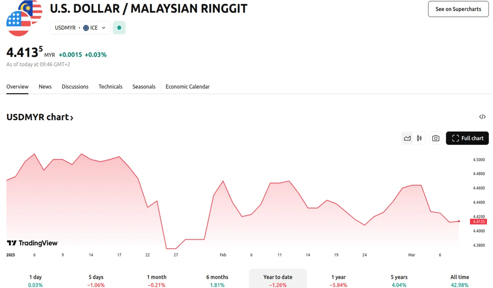
Task: Switch to candlestick chart style icon
Action: 419,138
